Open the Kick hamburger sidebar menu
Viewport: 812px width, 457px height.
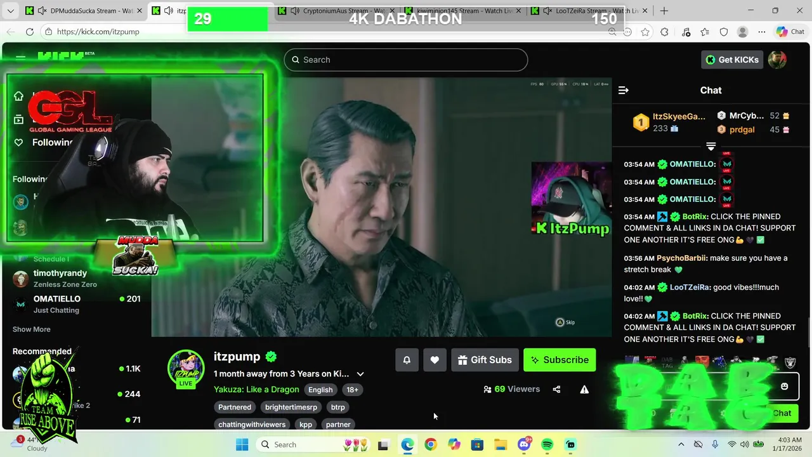pos(20,58)
